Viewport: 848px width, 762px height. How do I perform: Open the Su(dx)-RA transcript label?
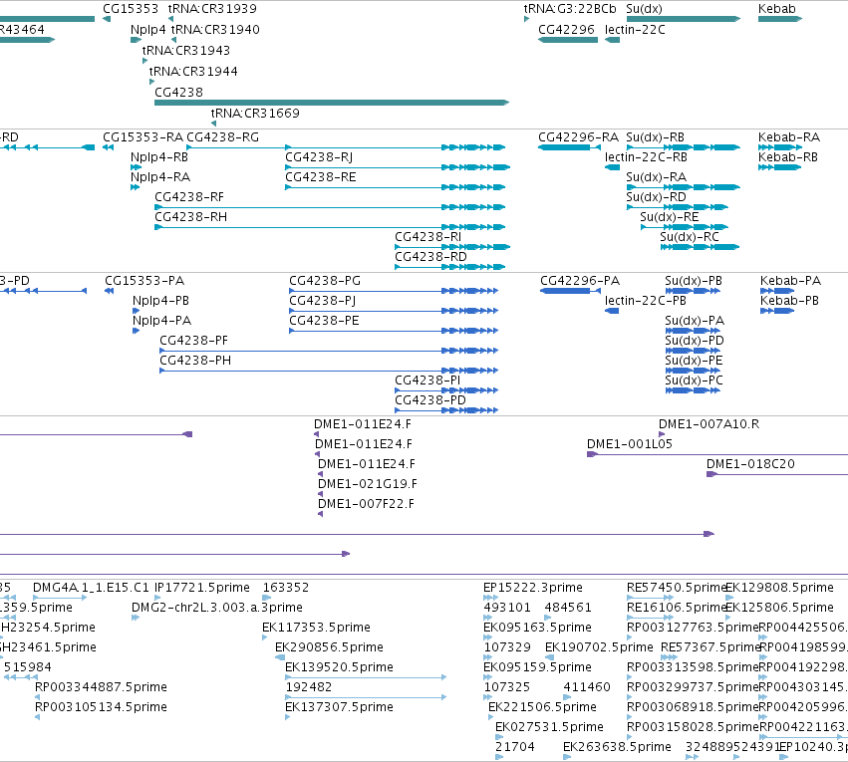pos(657,177)
